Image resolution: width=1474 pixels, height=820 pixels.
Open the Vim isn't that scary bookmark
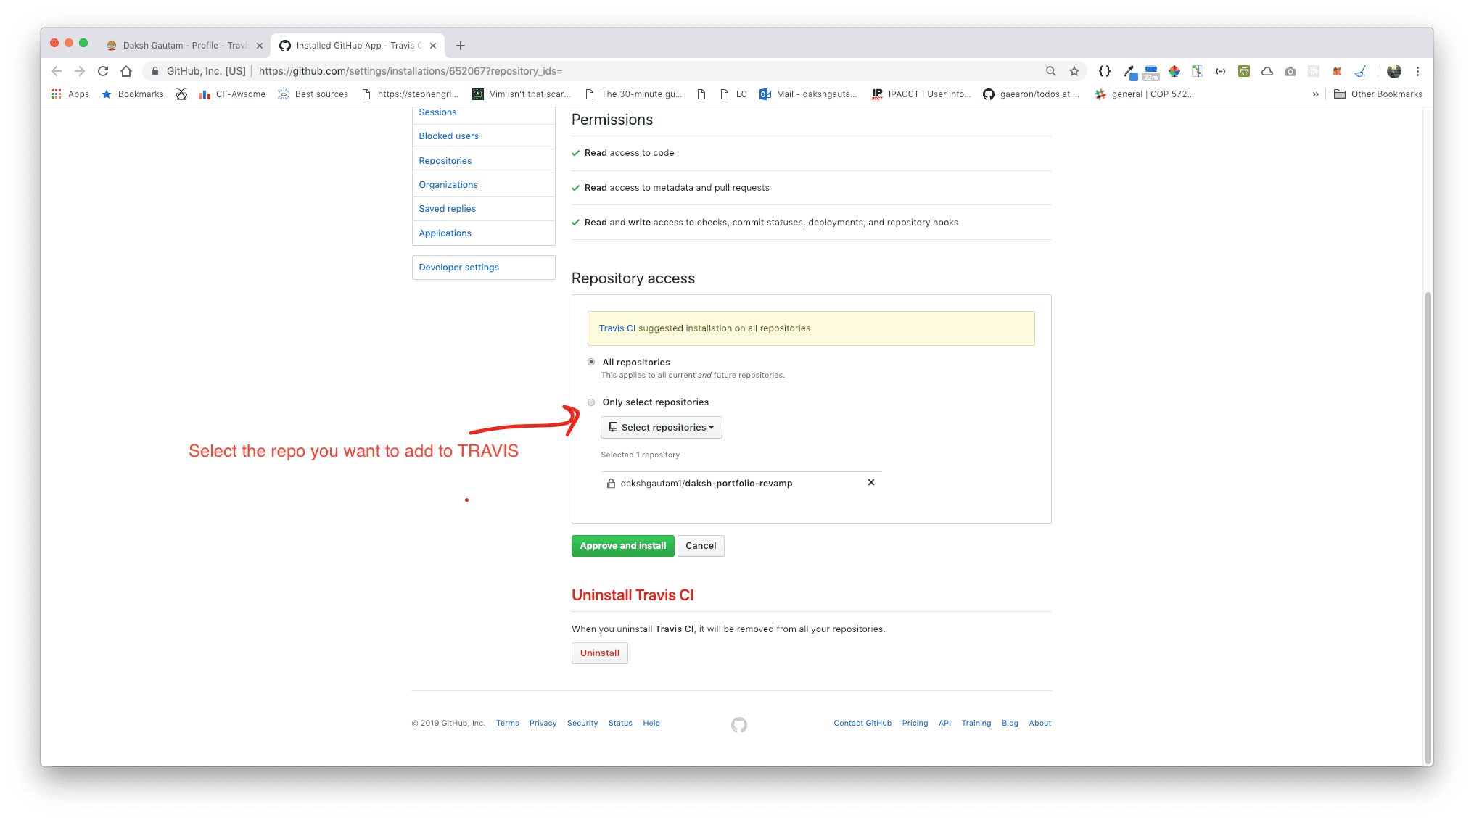tap(522, 94)
